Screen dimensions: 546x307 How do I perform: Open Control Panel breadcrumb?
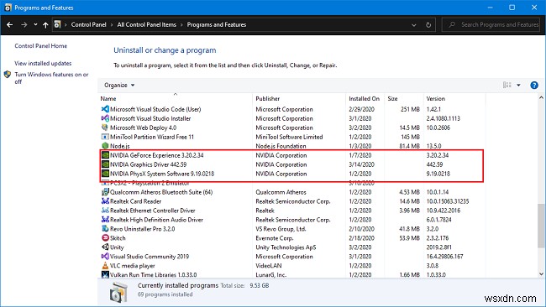88,24
